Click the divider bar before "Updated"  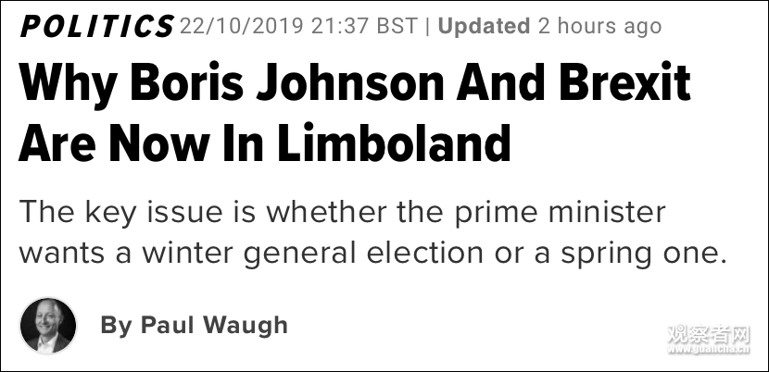428,26
